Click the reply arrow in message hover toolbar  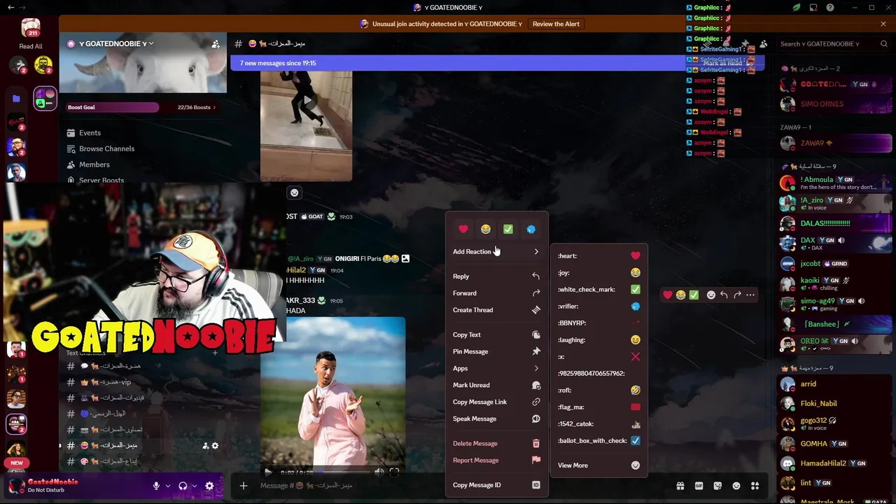point(724,295)
